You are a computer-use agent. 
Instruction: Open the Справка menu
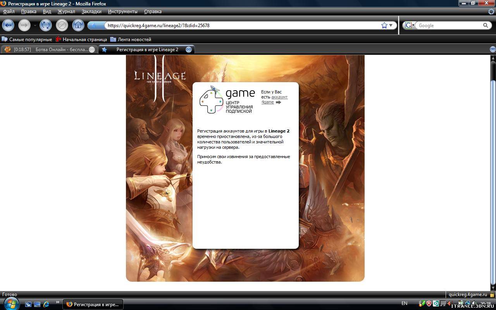153,12
